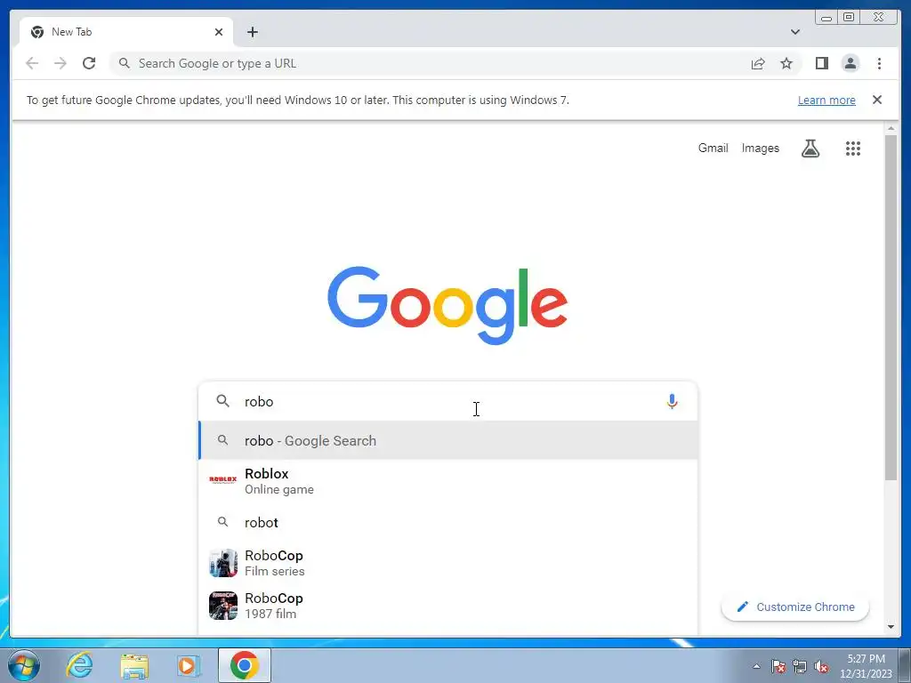Open Windows Explorer from taskbar

tap(134, 665)
